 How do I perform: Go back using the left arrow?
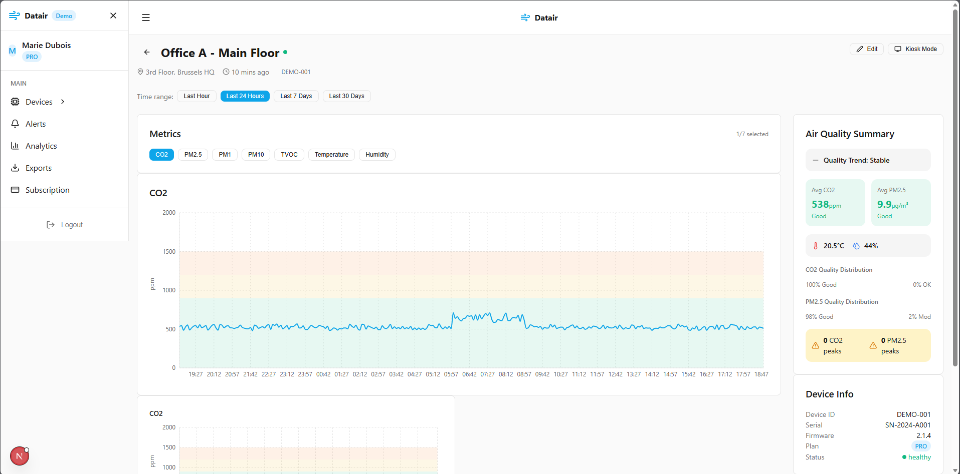[x=147, y=52]
